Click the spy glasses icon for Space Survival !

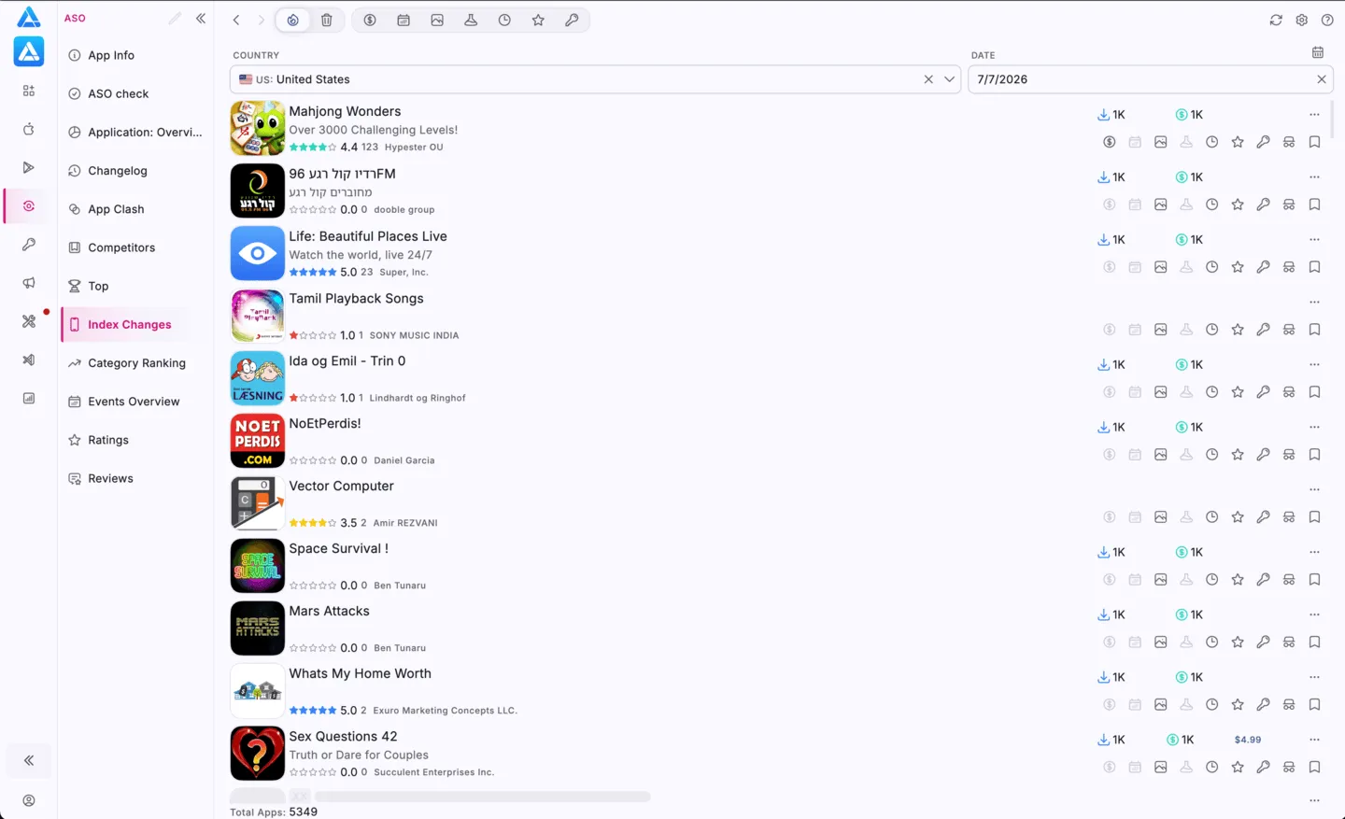(x=1289, y=580)
